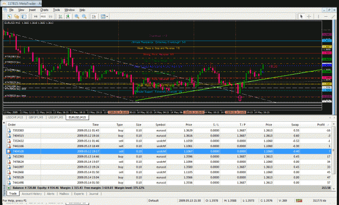Select the Candlesticks display icon
The height and width of the screenshot is (205, 339).
click(x=68, y=16)
